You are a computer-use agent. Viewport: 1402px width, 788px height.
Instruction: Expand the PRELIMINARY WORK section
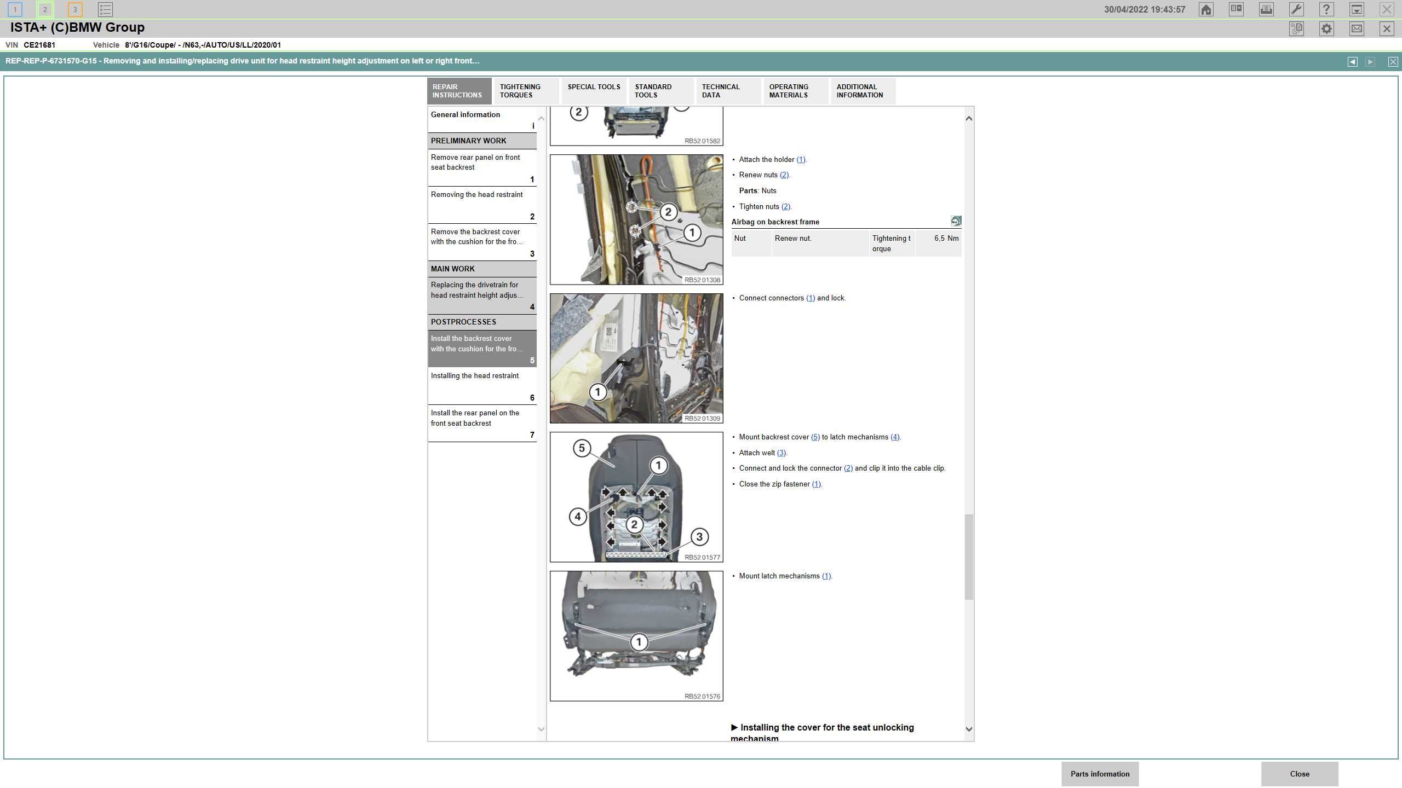coord(481,141)
